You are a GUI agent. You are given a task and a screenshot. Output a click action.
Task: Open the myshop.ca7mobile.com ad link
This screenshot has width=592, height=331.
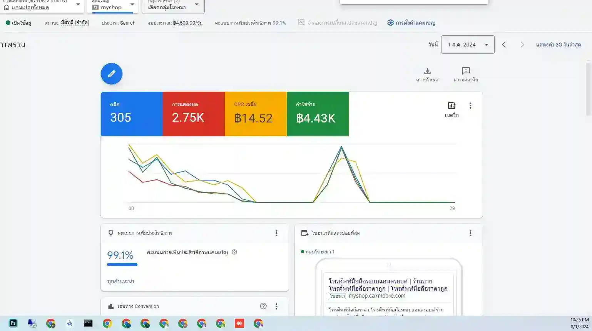376,296
